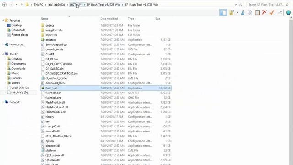Select Homegroup in navigation pane
Image resolution: width=293 pixels, height=165 pixels.
click(16, 44)
